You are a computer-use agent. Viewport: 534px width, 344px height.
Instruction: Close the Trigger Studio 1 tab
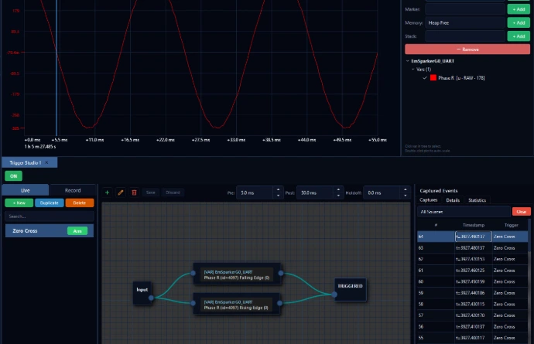[x=46, y=162]
